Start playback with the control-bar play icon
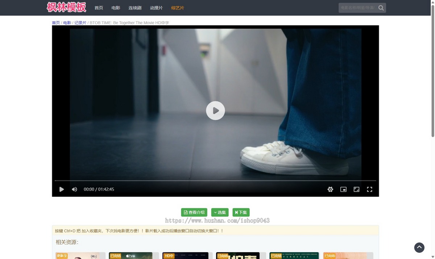The width and height of the screenshot is (435, 259). tap(62, 189)
